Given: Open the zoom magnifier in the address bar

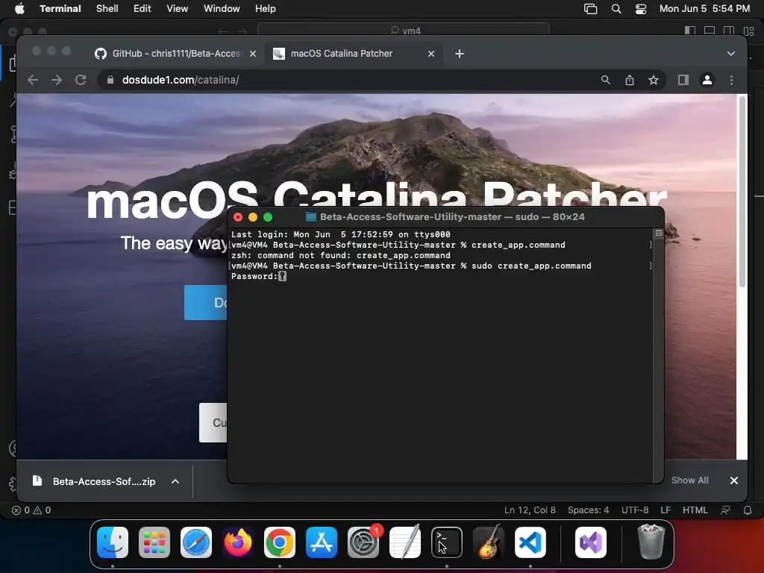Looking at the screenshot, I should [x=605, y=80].
